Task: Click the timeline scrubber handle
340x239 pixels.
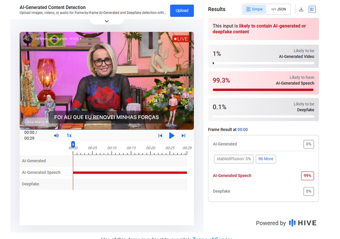Action: [73, 144]
